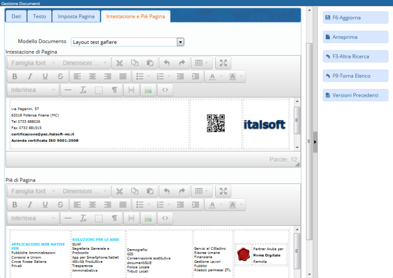The width and height of the screenshot is (393, 278).
Task: Click the Versioni Precedenti button
Action: (355, 95)
